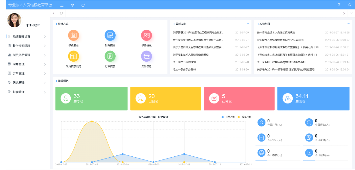Screen dimensions: 355x170
Task: Open the 关于开展2018年能源行业工程系列 announcement
Action: 198,33
